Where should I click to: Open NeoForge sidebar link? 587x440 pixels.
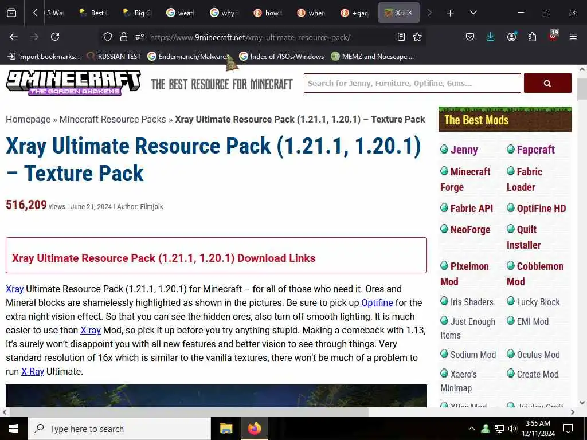[x=470, y=230]
